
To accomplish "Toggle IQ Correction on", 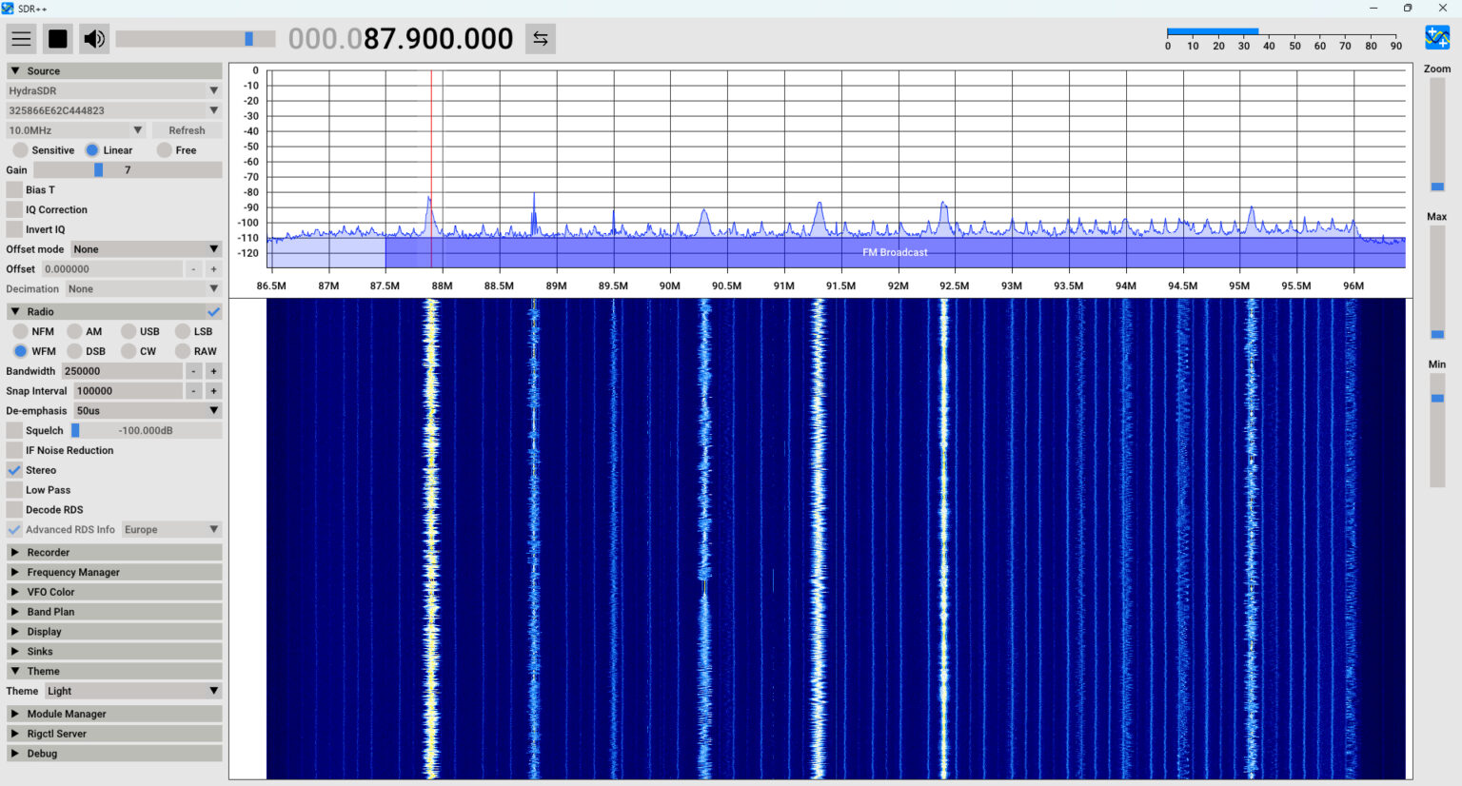I will click(x=13, y=209).
